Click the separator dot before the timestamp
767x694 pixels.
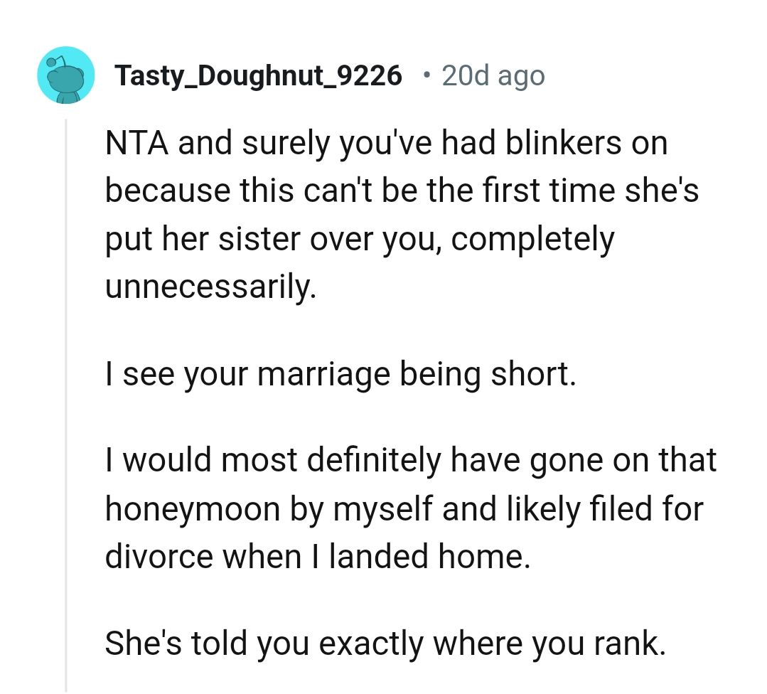(427, 75)
